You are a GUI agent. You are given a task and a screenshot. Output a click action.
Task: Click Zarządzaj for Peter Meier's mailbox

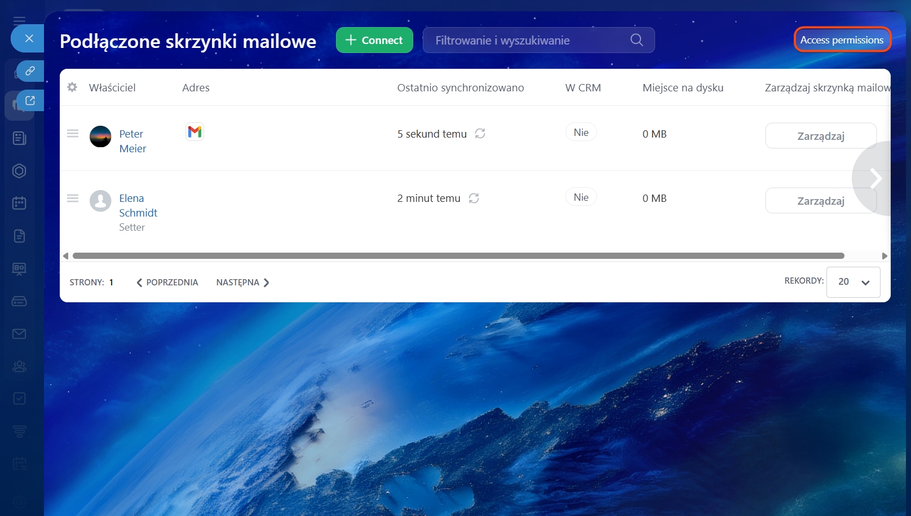tap(821, 136)
